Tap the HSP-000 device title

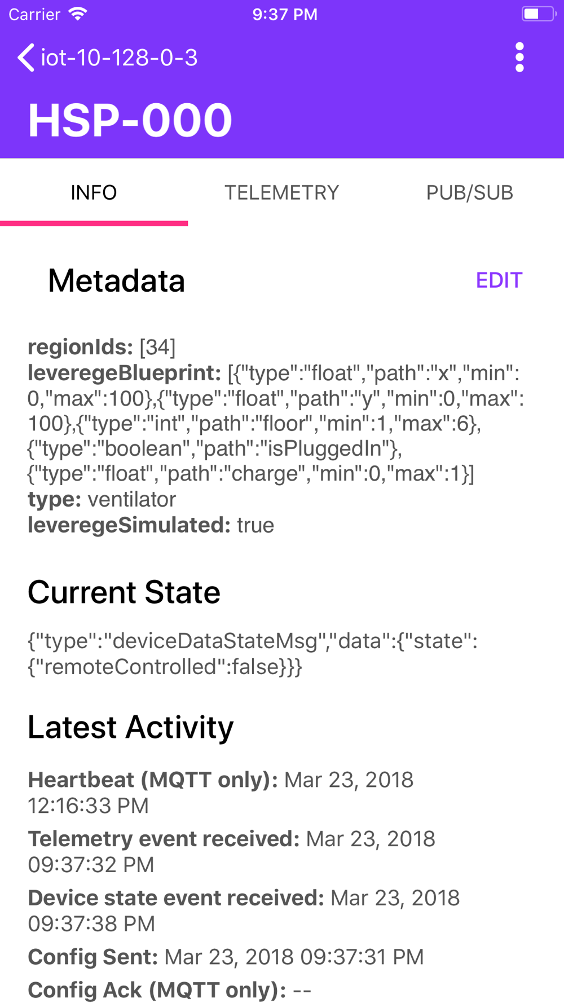coord(130,120)
